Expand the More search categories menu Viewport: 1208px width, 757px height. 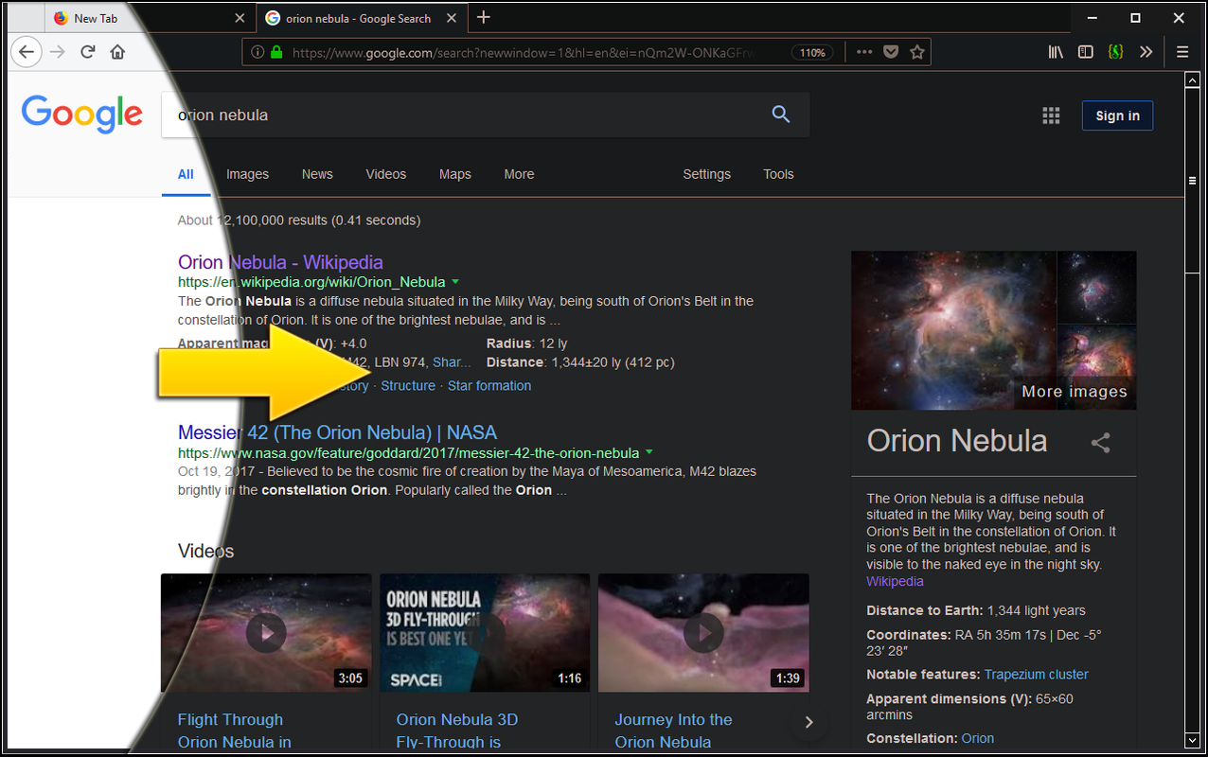(x=519, y=174)
